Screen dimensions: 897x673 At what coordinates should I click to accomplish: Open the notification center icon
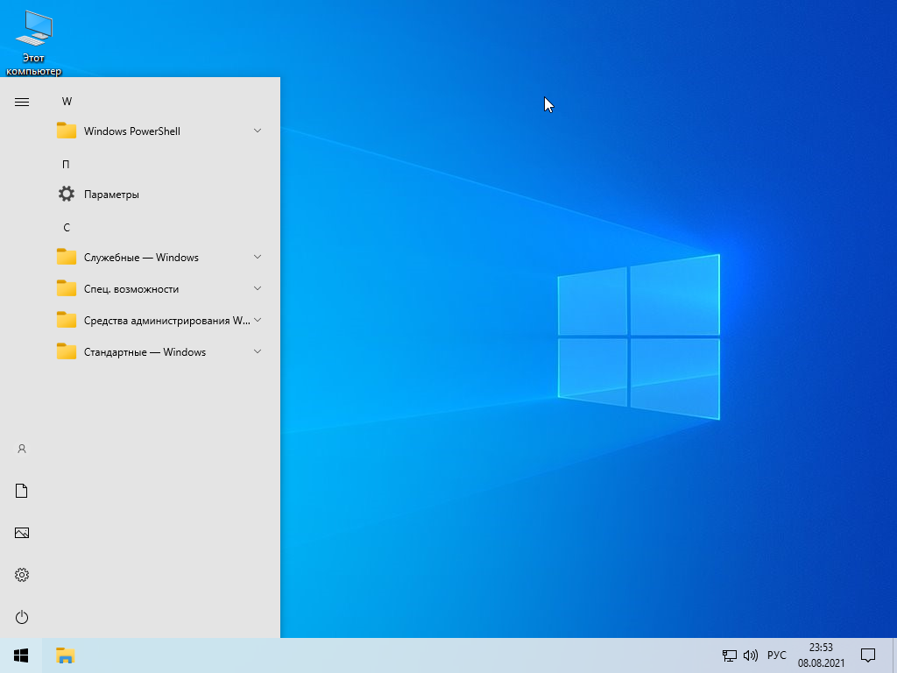pyautogui.click(x=868, y=655)
